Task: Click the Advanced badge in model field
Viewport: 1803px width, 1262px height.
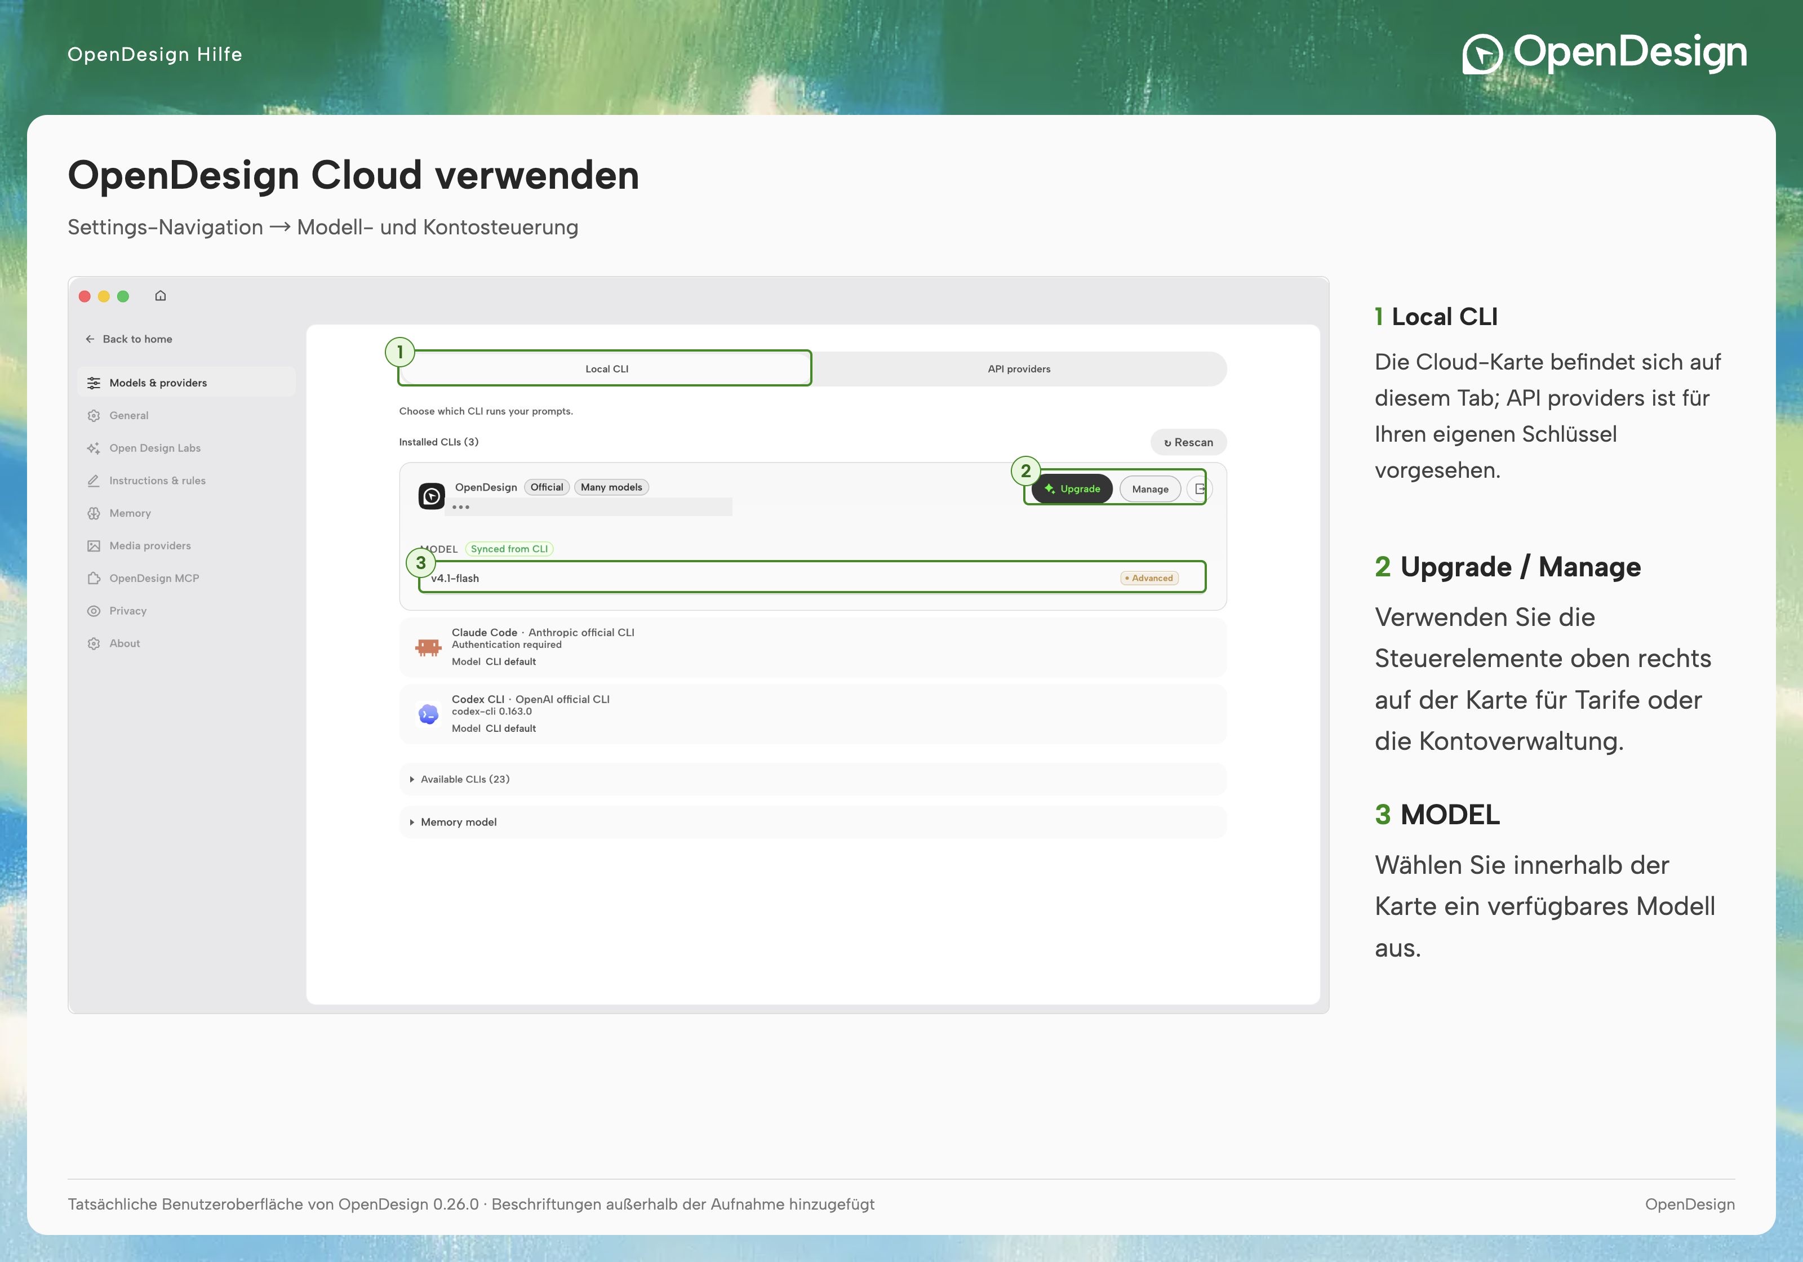Action: click(1149, 578)
